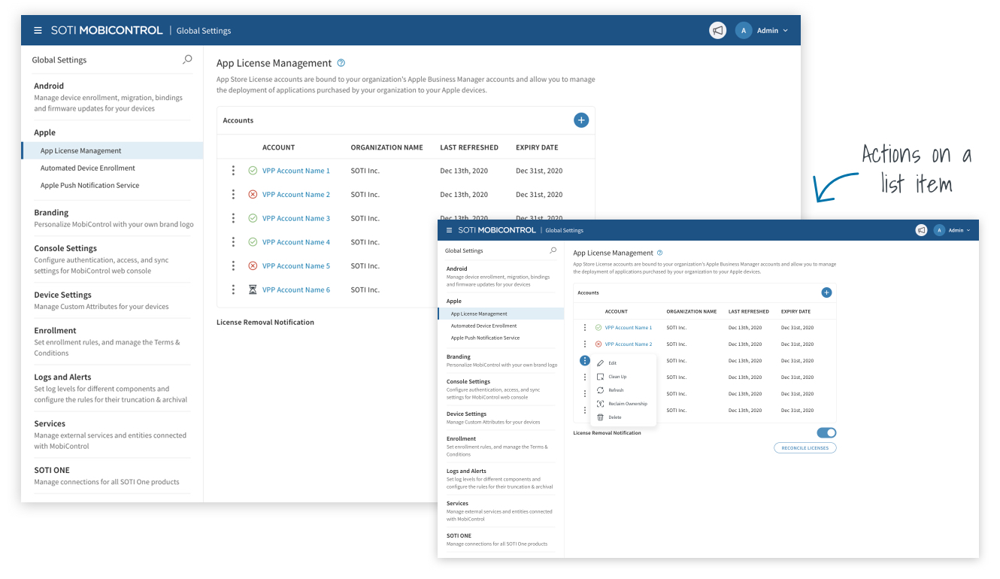
Task: Click the red error icon beside VPP Account Name 5
Action: (x=253, y=265)
